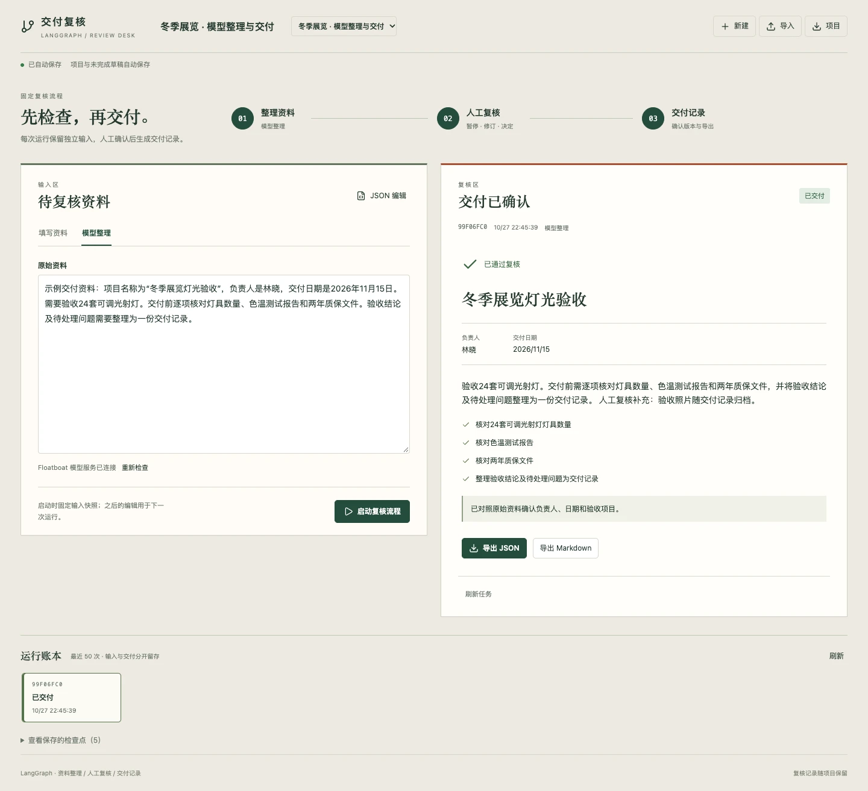Click the 整理验收结论及待处理问题为交付记录 item
Screen dimensions: 868x791
click(536, 479)
